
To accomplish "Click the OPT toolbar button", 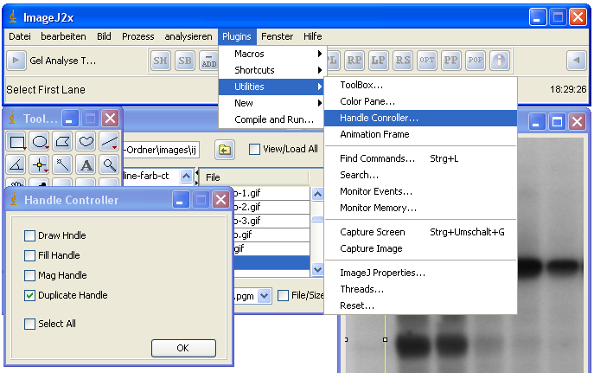I will [427, 61].
